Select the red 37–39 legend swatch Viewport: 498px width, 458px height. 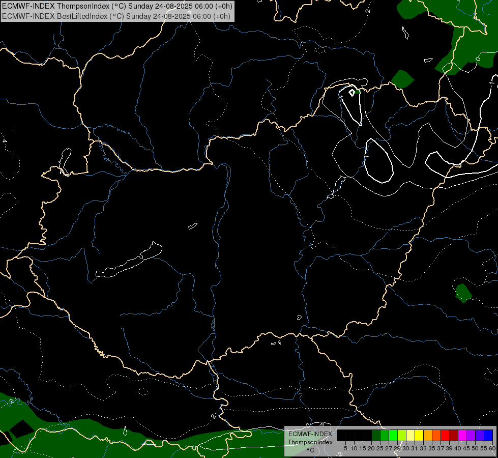pyautogui.click(x=445, y=435)
